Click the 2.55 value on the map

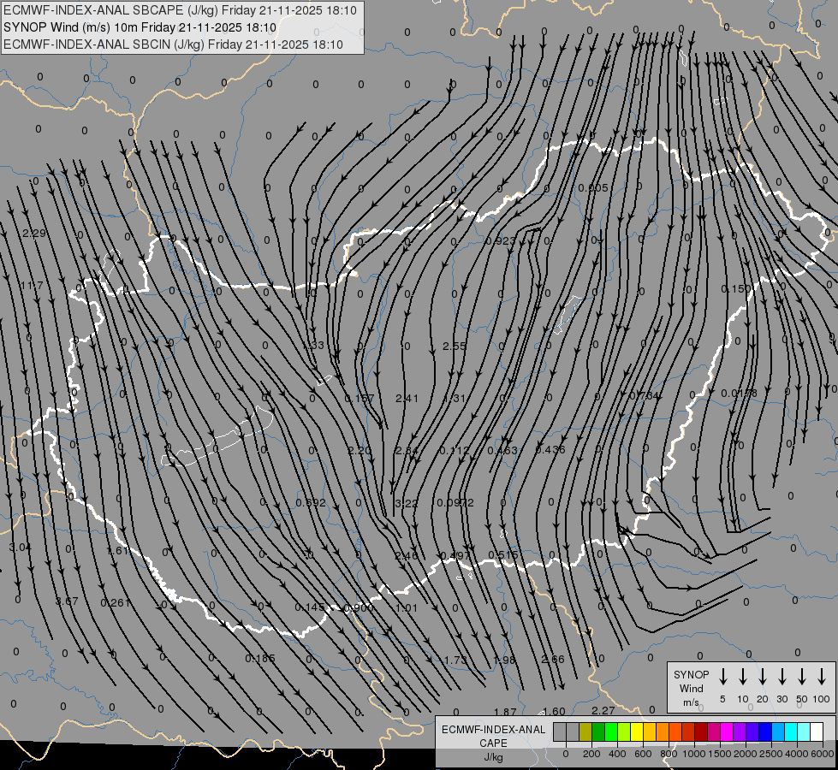[x=455, y=346]
